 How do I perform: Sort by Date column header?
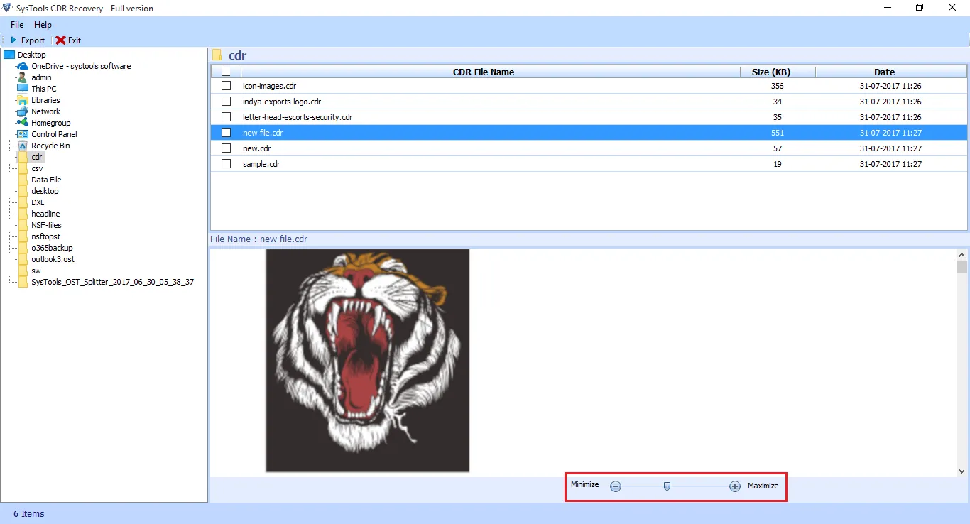tap(884, 72)
